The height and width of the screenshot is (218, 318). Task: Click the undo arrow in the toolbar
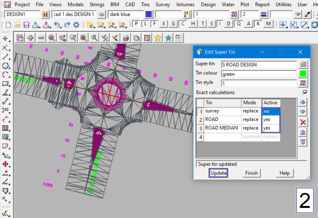pos(57,25)
